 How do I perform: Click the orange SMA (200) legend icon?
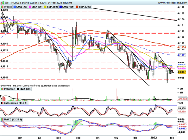tap(77, 6)
